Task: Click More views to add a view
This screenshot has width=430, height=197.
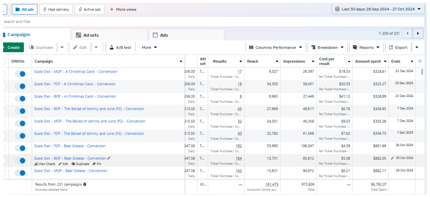Action: (123, 9)
